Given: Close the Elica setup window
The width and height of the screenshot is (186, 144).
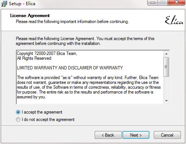Looking at the screenshot, I should point(176,3).
